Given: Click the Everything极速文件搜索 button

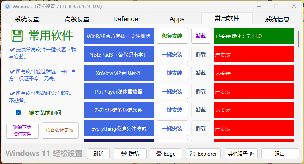Looking at the screenshot, I should click(119, 128).
